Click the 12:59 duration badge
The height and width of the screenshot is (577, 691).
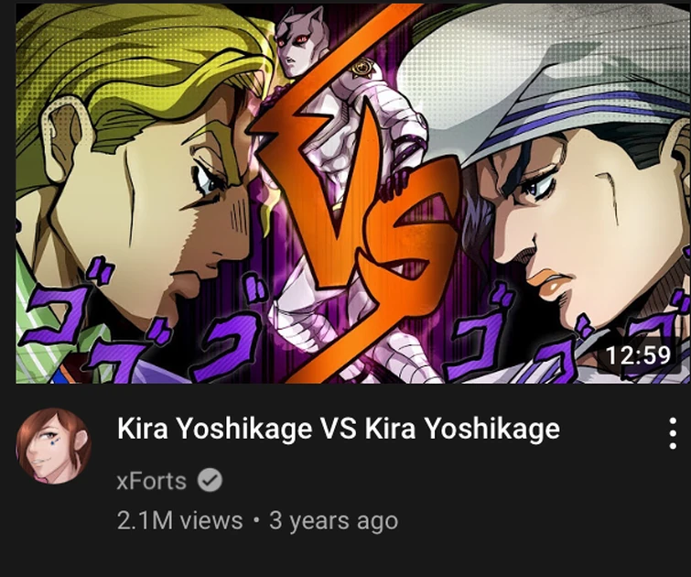(x=639, y=355)
